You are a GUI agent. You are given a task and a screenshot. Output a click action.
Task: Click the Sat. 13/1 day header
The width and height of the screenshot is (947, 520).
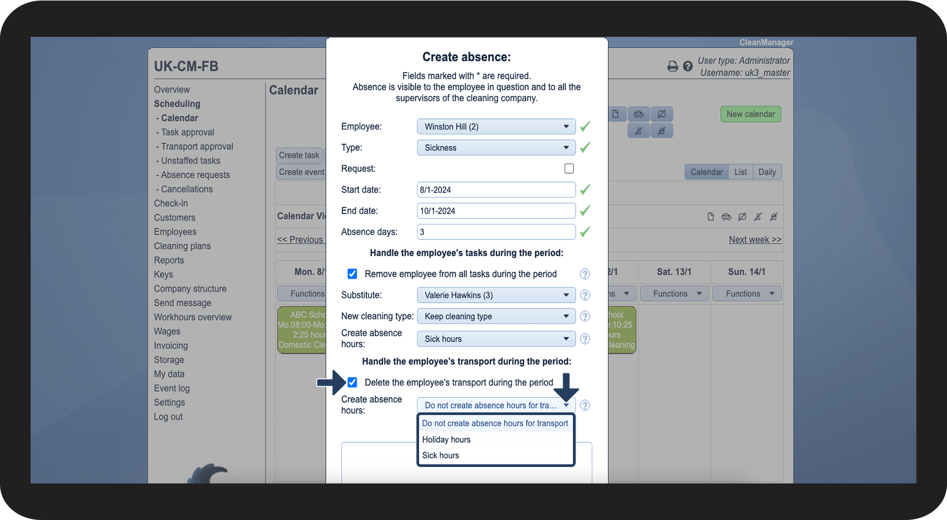674,272
